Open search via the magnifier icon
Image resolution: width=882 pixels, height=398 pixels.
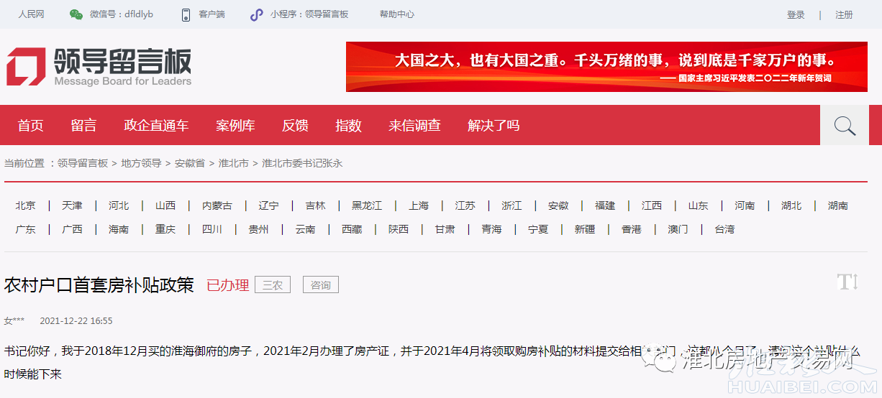pyautogui.click(x=845, y=126)
